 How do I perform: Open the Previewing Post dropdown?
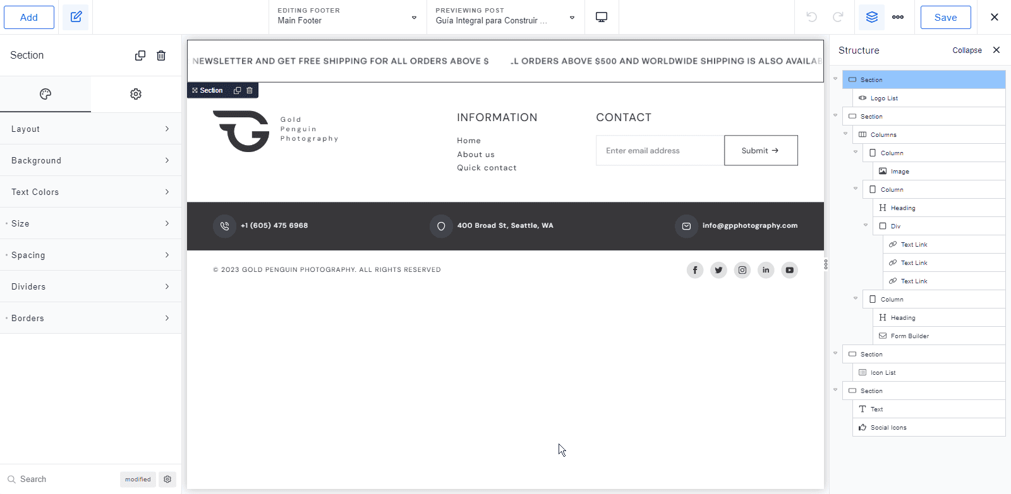(505, 17)
